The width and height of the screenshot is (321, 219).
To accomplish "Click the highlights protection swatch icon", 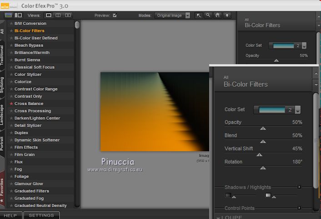I will click(x=268, y=195).
